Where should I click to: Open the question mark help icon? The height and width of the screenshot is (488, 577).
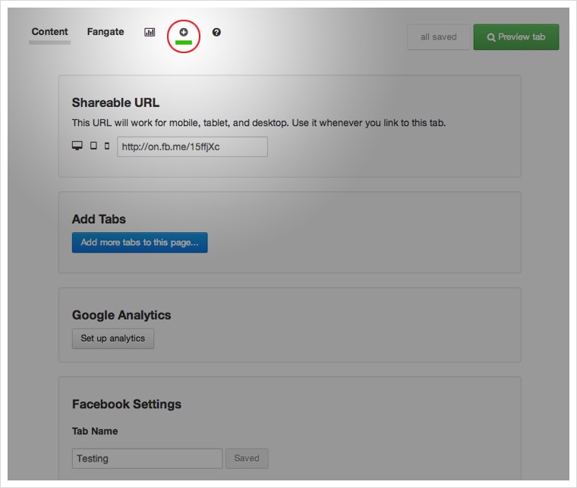tap(216, 33)
